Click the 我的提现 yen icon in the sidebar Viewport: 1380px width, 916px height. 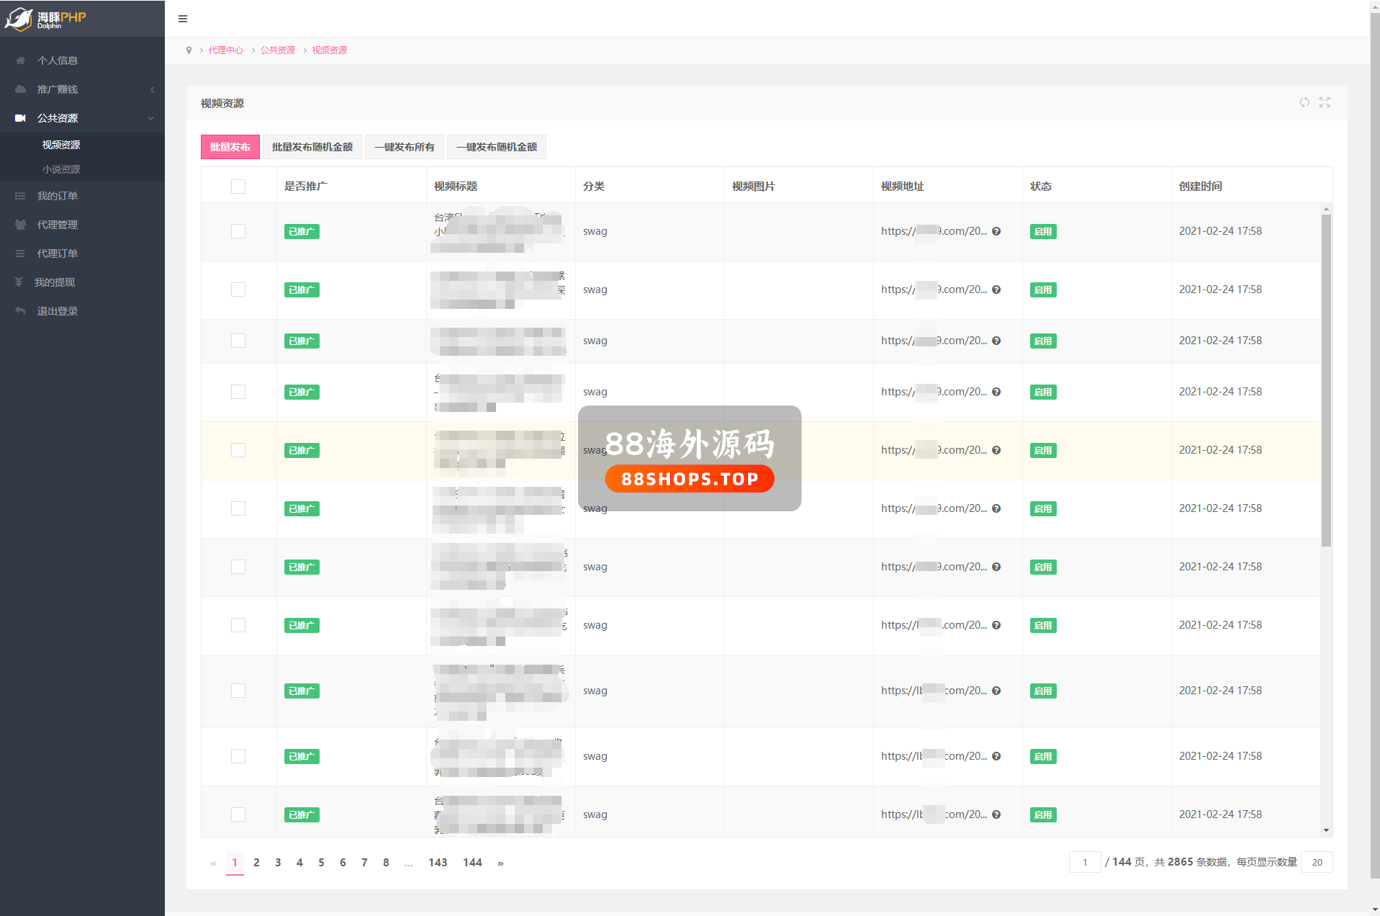(19, 282)
